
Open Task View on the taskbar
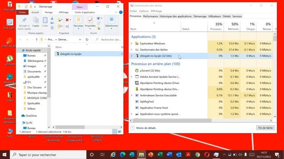tap(103, 155)
